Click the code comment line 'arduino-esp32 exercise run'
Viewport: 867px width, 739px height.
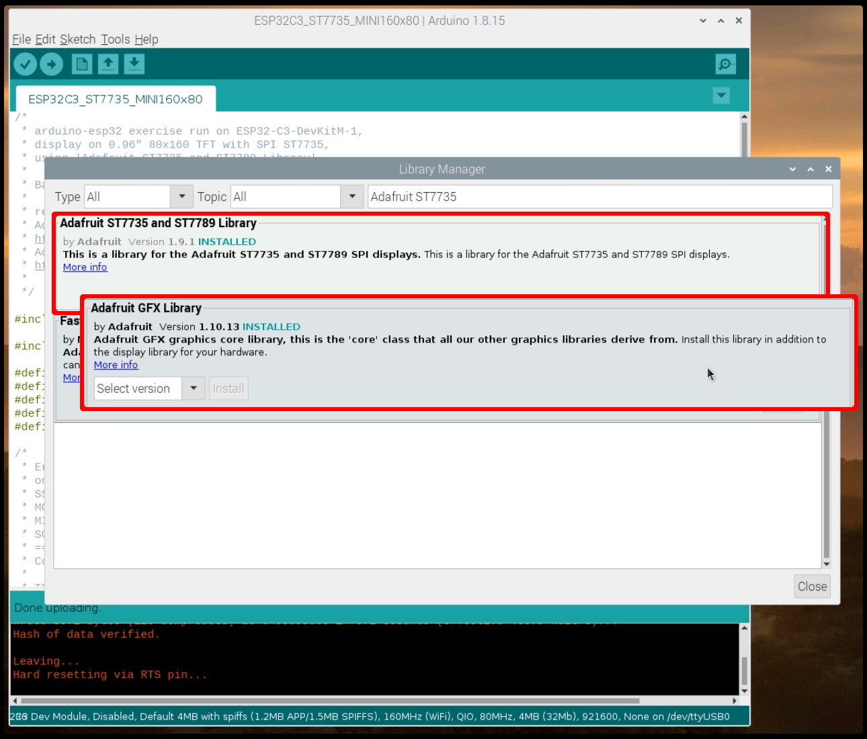coord(198,131)
